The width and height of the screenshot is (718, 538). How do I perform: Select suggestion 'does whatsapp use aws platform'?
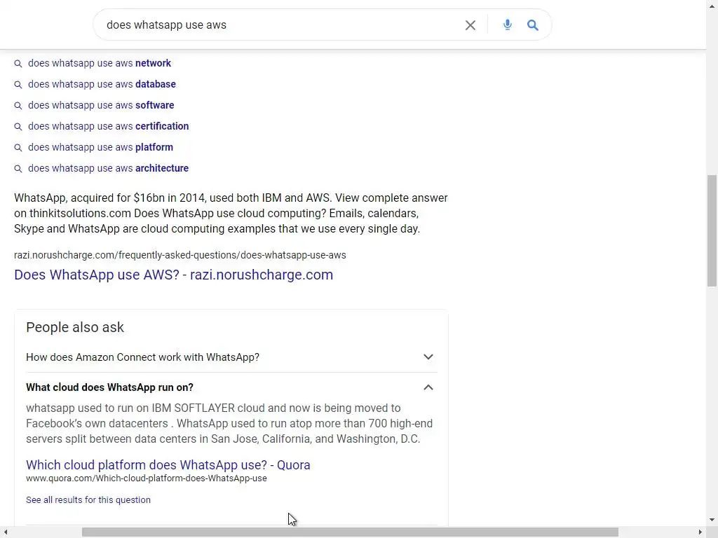(x=101, y=147)
